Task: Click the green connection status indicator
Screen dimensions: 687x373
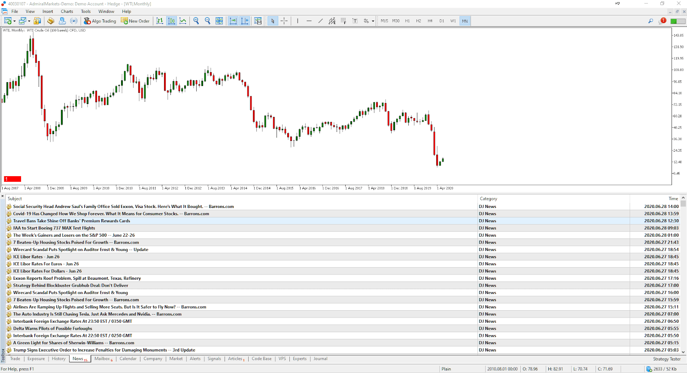Action: [x=678, y=21]
